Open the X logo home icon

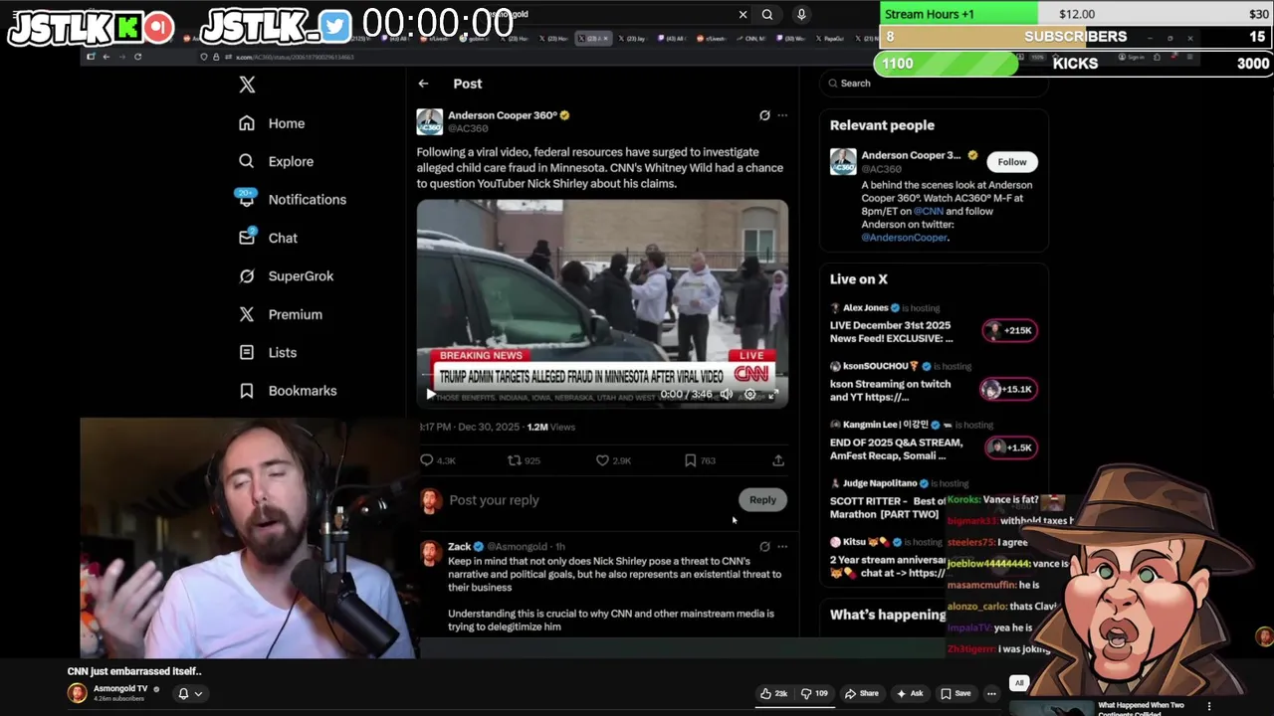(247, 86)
